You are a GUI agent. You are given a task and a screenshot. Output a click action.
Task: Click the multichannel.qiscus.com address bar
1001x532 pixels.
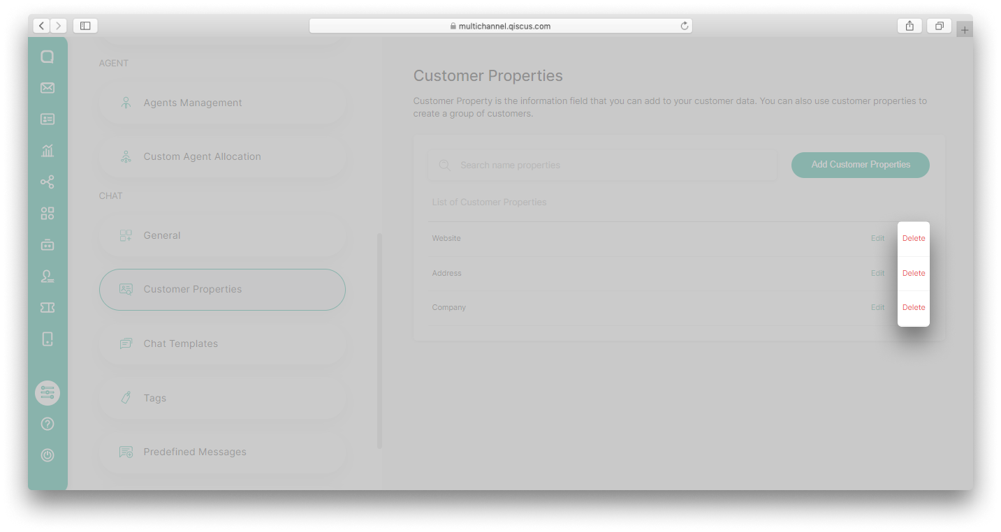tap(500, 26)
